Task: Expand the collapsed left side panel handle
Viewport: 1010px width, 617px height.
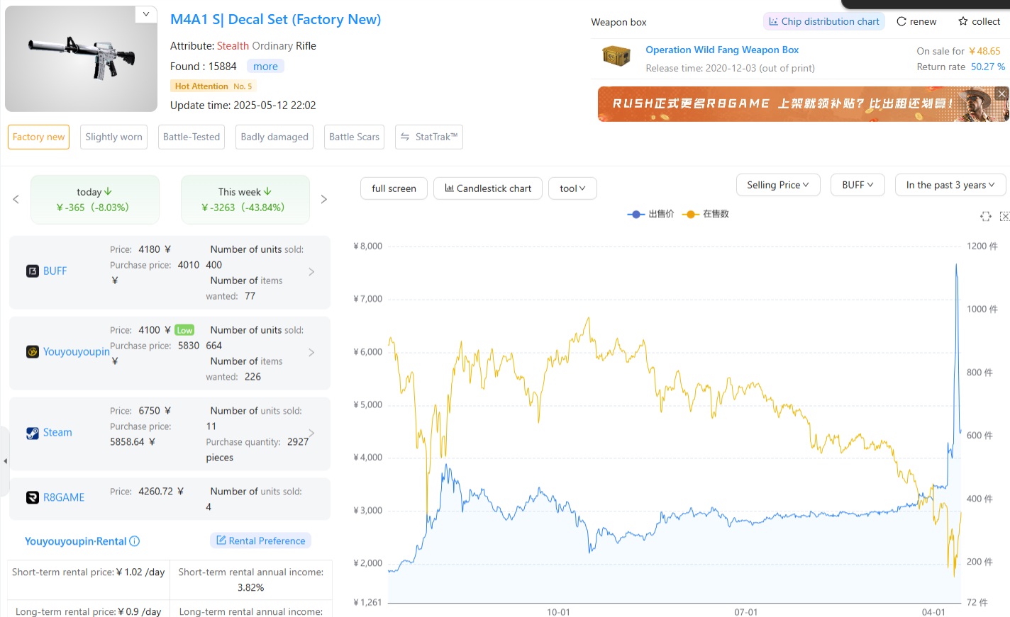Action: (4, 461)
